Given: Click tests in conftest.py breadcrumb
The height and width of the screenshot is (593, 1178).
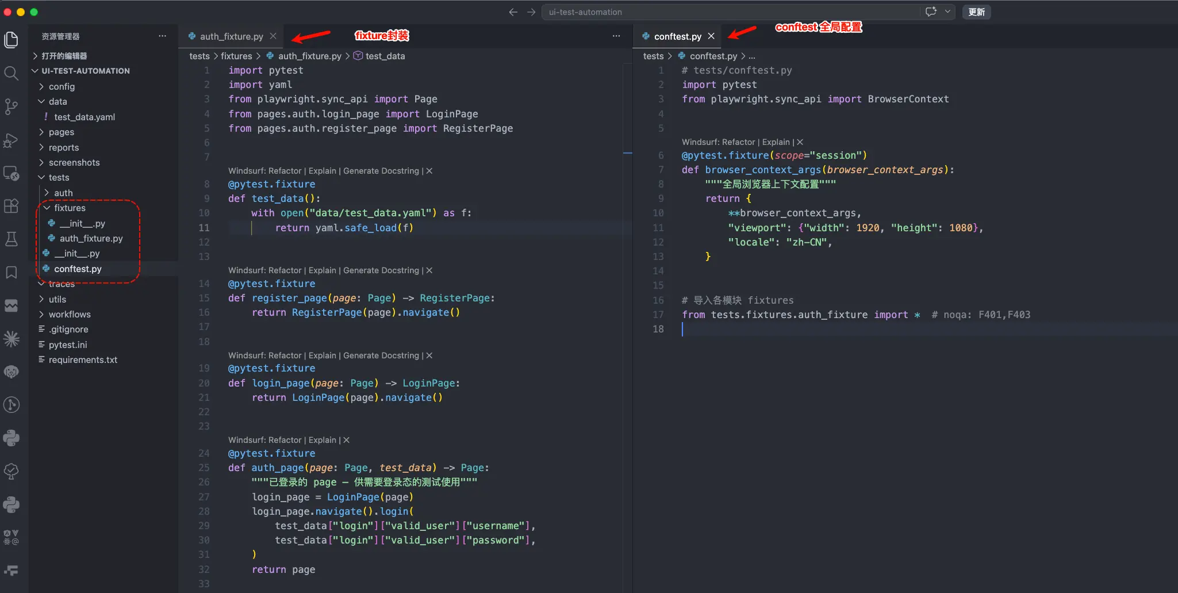Looking at the screenshot, I should tap(653, 56).
